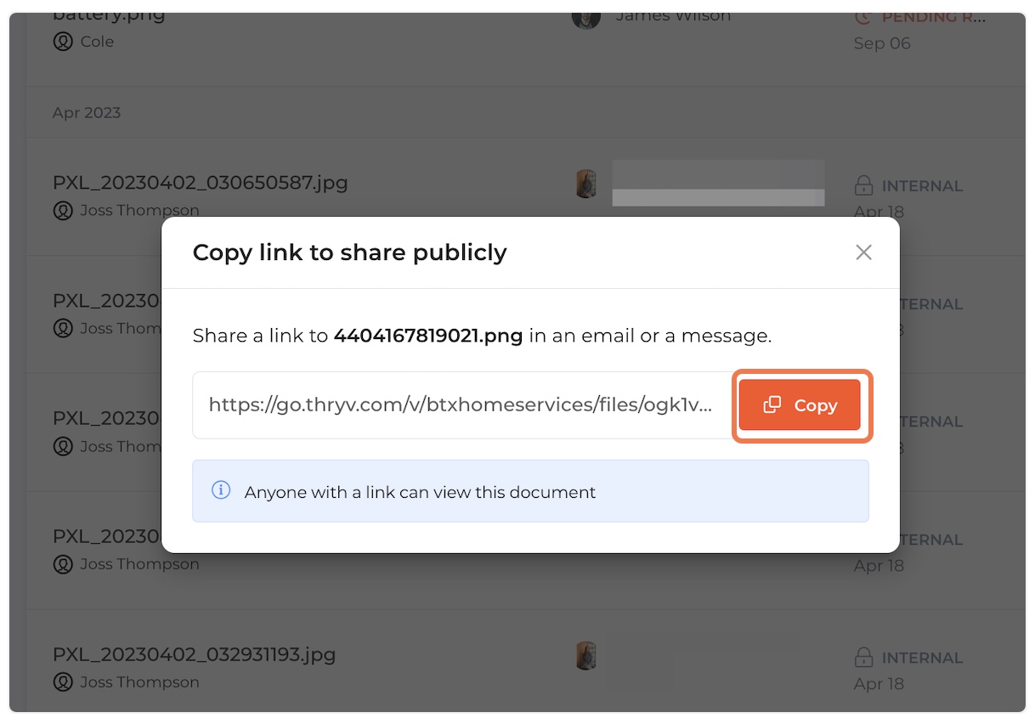Click James Wilson's avatar photo
The image size is (1035, 724).
(x=586, y=17)
